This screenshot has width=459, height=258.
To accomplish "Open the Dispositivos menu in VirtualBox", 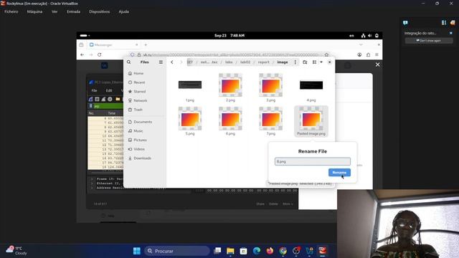I will (100, 11).
